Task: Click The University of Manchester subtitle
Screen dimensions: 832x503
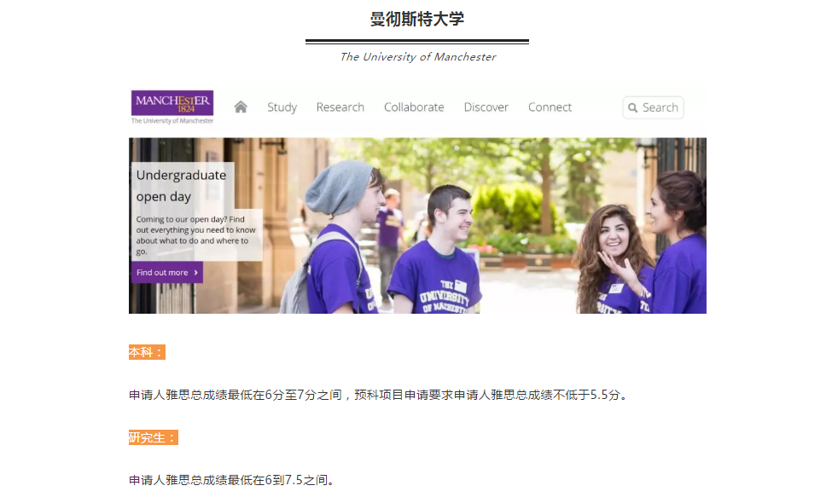Action: [417, 57]
